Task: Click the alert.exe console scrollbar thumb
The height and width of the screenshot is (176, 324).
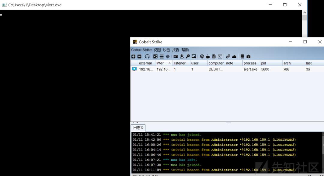Action: [x=304, y=18]
